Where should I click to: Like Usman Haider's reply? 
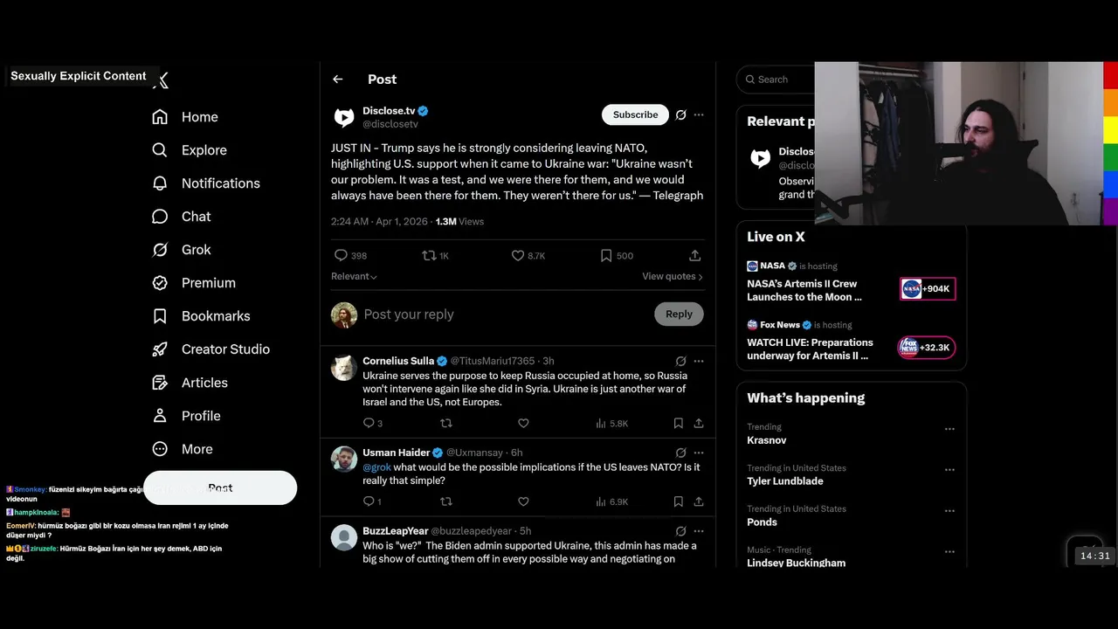coord(523,501)
